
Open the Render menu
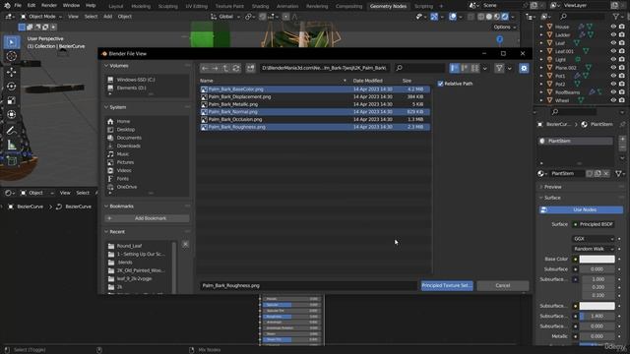(x=49, y=6)
